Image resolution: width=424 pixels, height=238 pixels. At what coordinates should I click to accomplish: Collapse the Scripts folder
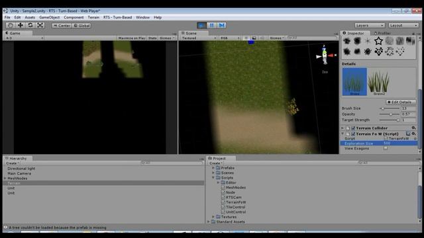(213, 178)
